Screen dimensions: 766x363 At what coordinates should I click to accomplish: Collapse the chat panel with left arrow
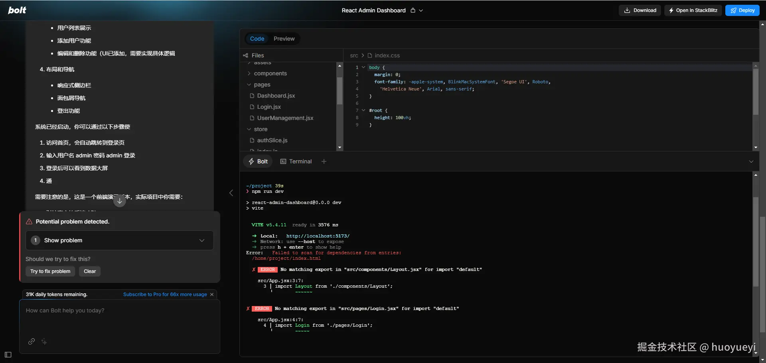pos(231,193)
